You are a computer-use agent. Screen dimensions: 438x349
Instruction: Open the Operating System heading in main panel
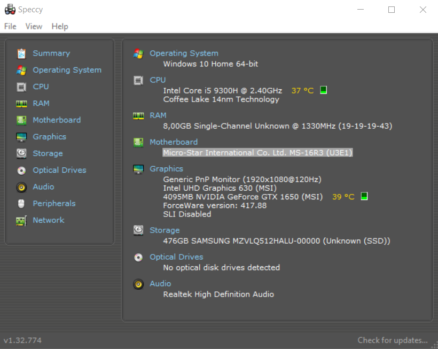[x=184, y=53]
